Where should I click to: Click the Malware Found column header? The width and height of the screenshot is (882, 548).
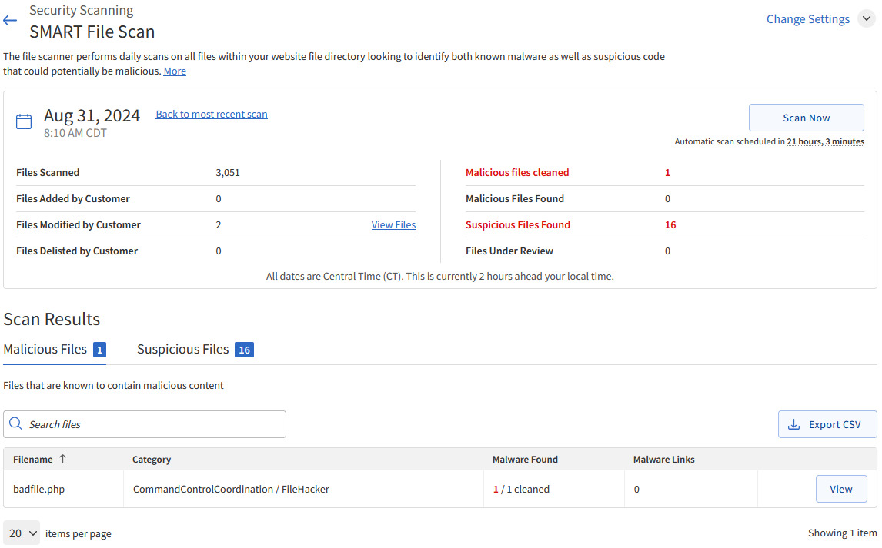[x=525, y=460]
